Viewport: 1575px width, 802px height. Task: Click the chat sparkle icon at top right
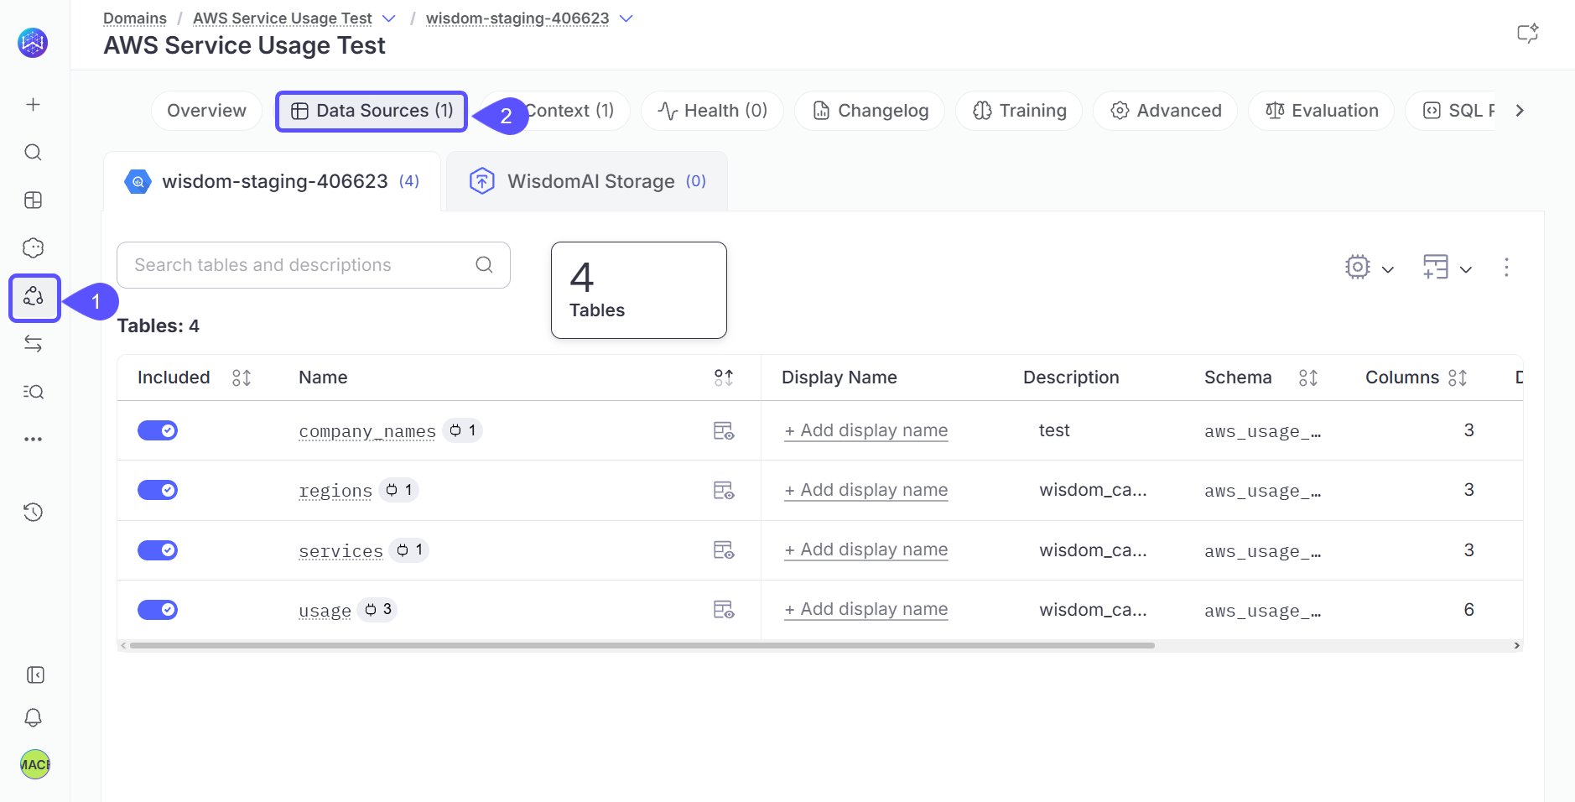[1528, 34]
